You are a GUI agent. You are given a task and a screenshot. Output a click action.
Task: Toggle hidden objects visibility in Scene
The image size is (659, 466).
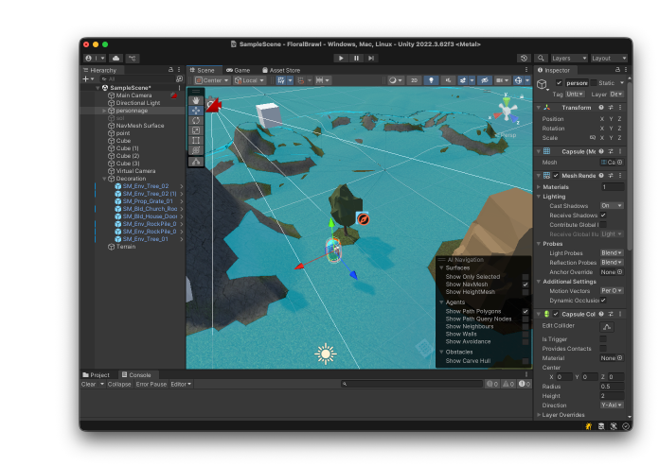(x=485, y=80)
